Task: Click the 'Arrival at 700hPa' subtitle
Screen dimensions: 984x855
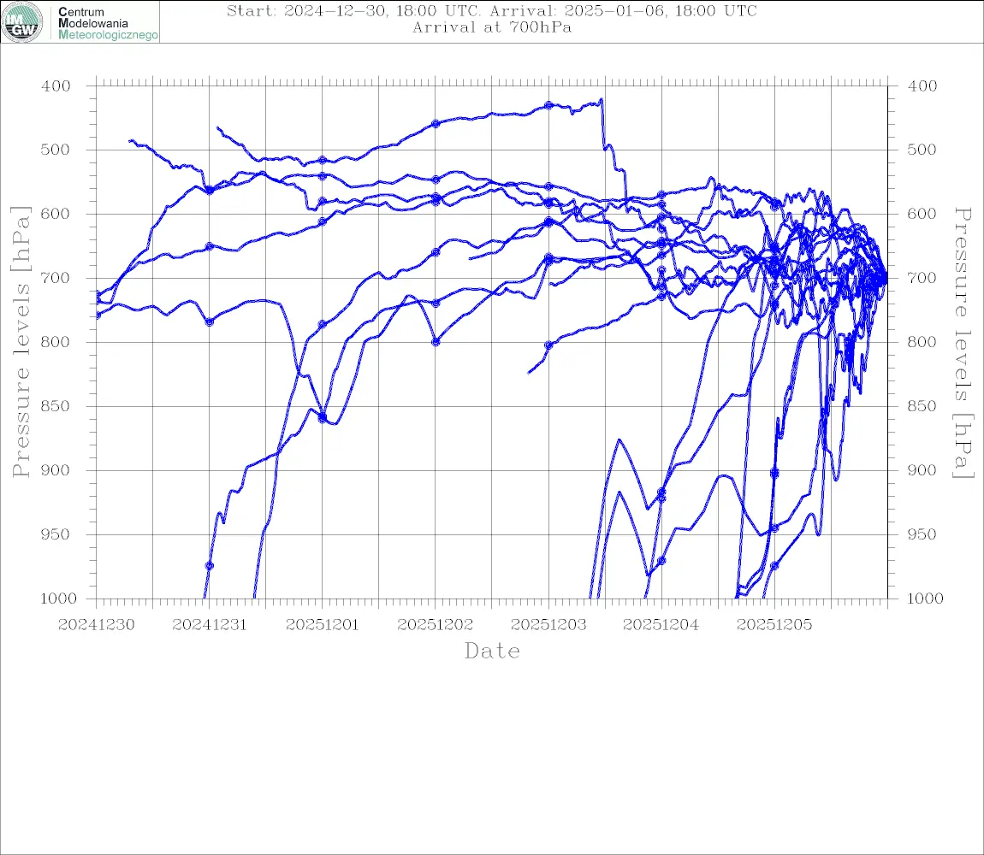Action: (491, 27)
